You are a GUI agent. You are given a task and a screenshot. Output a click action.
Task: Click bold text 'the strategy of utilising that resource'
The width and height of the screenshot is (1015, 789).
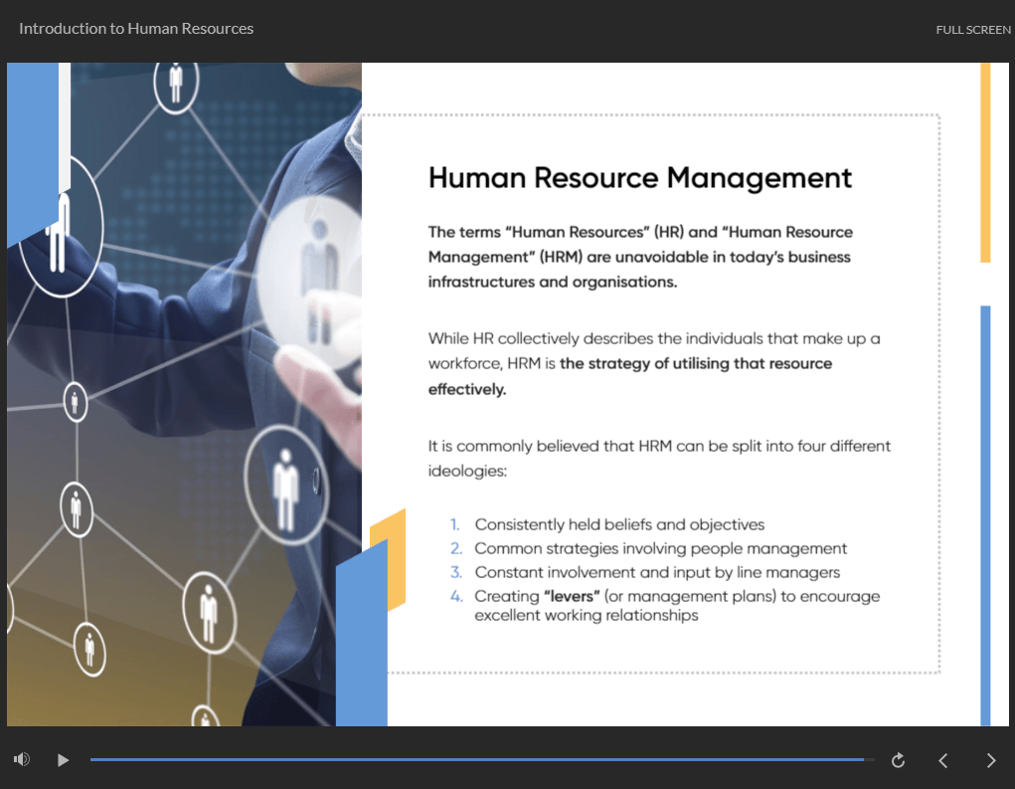click(x=695, y=364)
